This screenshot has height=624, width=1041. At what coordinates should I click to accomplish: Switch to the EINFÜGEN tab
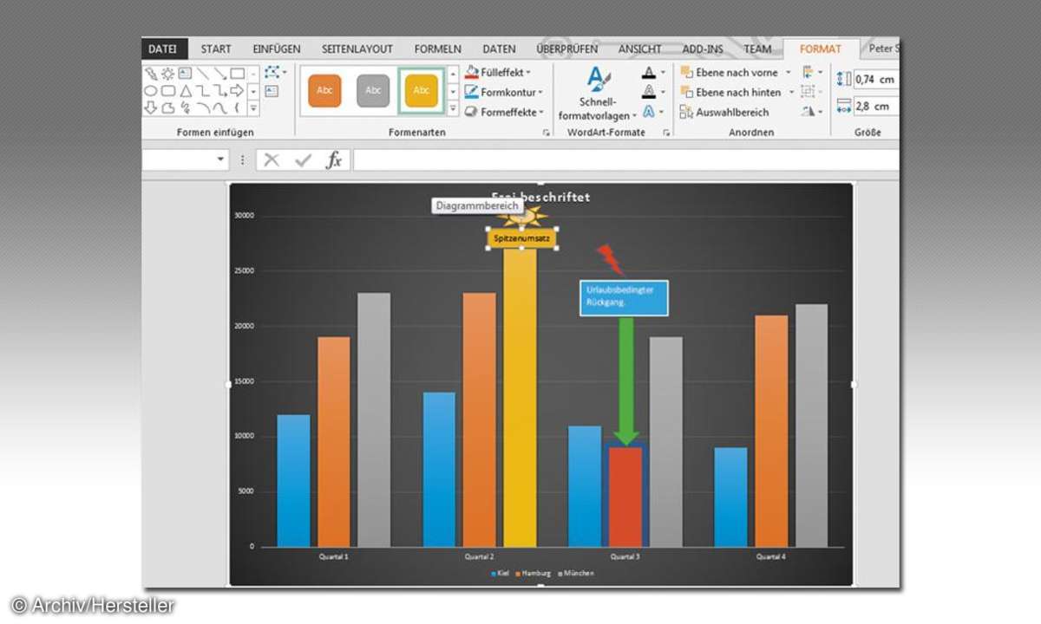pyautogui.click(x=277, y=49)
